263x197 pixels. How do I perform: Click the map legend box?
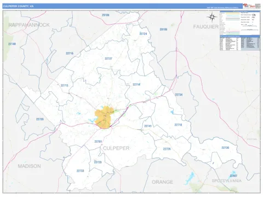coord(240,23)
